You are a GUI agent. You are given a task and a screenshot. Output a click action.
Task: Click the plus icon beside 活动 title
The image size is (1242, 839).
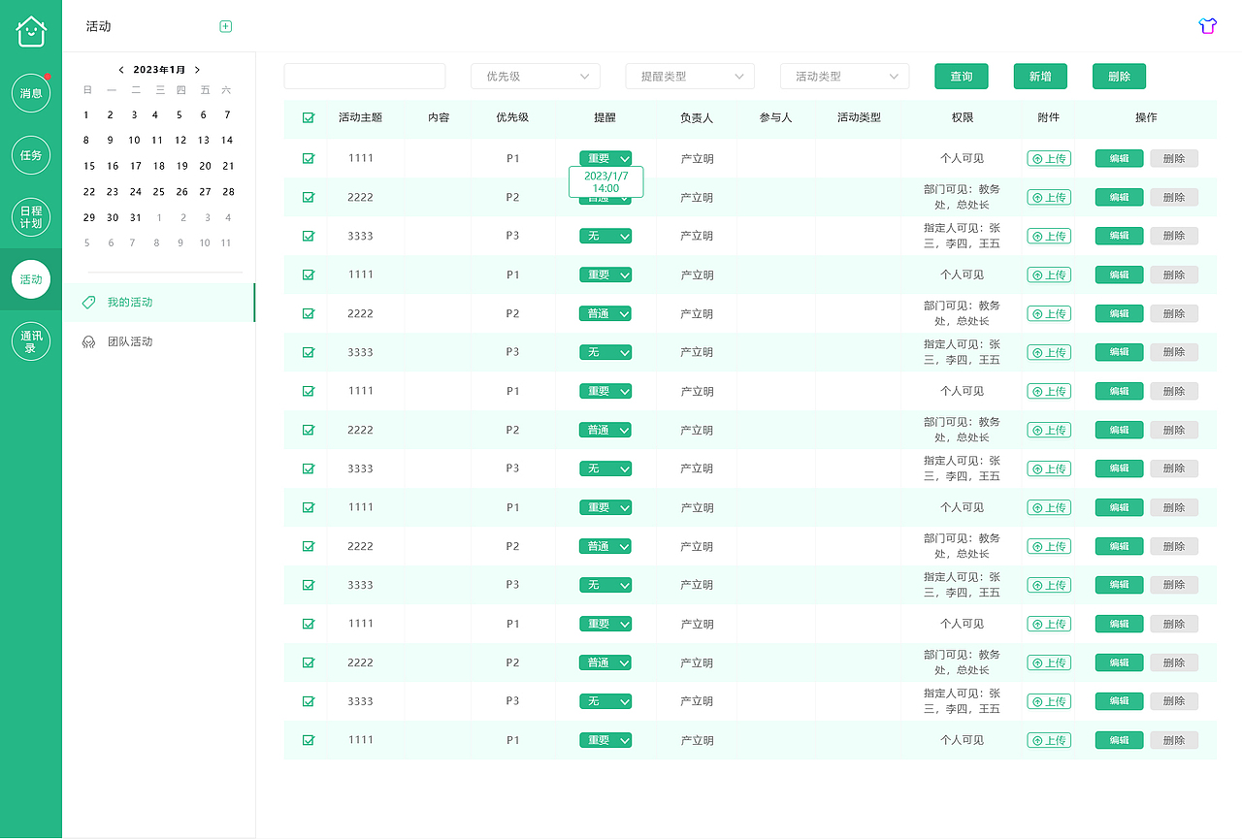[226, 26]
